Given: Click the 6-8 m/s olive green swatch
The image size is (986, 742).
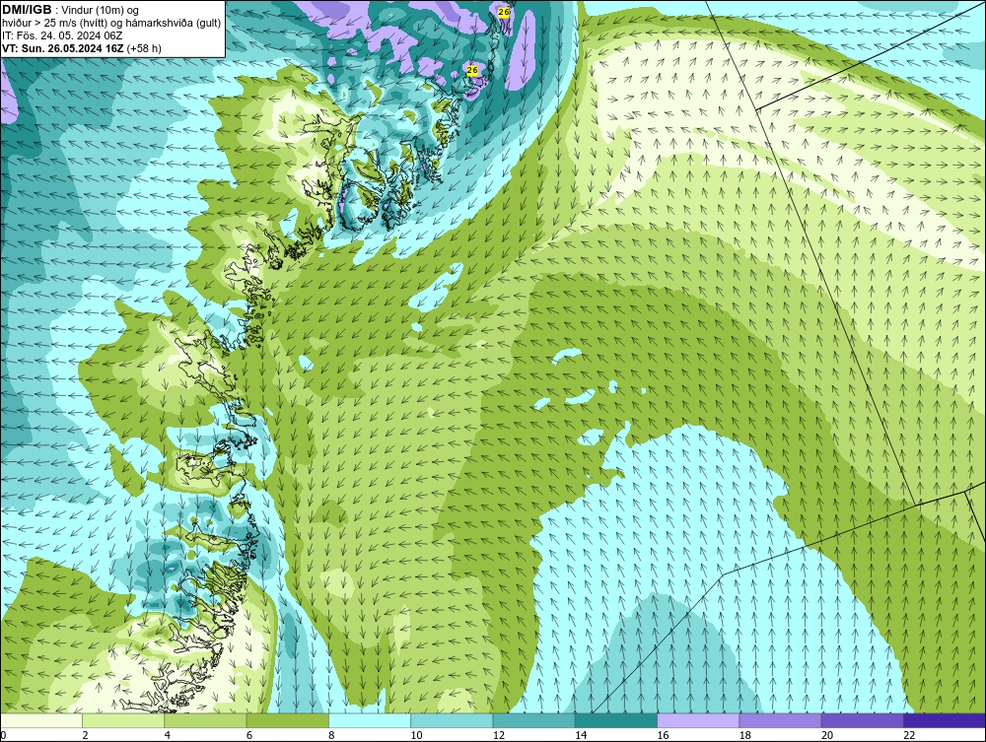Looking at the screenshot, I should [x=287, y=720].
